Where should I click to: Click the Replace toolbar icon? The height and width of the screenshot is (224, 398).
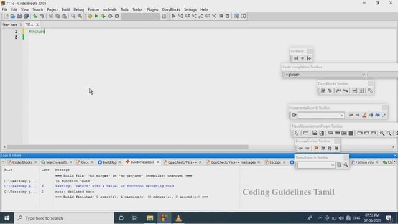tap(80, 16)
